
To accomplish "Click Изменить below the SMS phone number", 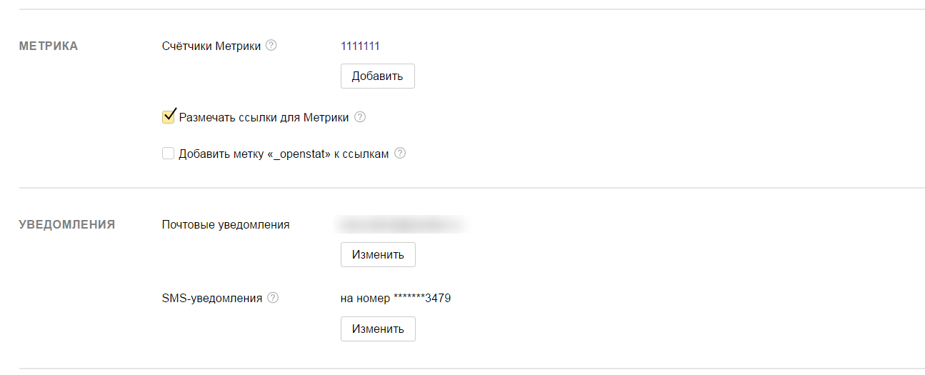I will point(378,329).
